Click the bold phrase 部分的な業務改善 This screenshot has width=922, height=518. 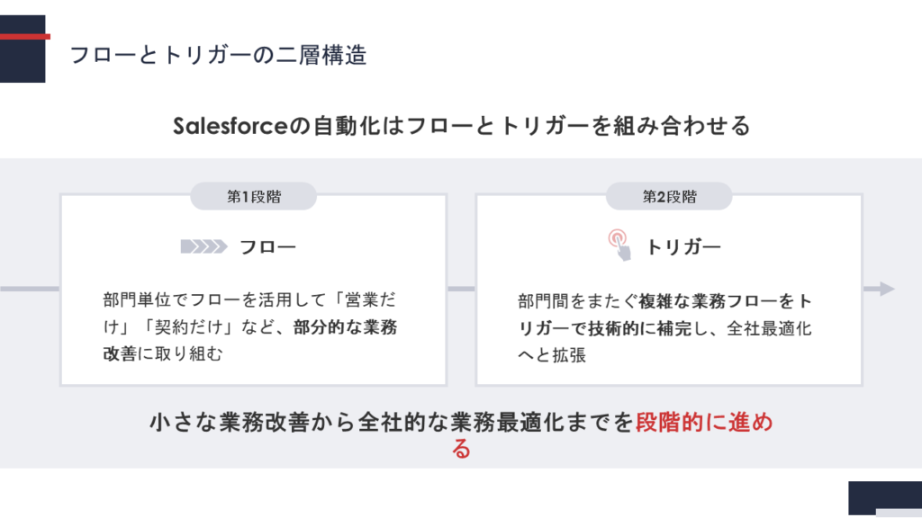[x=346, y=326]
